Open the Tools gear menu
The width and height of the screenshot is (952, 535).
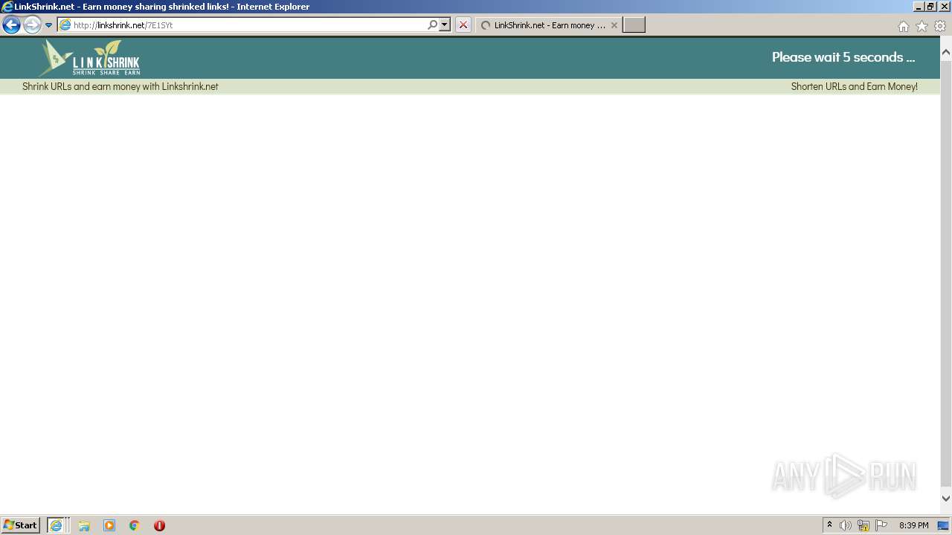[x=940, y=26]
